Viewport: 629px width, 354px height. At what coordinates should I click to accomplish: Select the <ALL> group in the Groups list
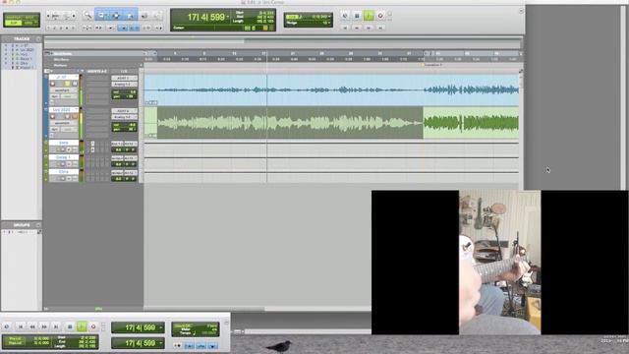23,232
